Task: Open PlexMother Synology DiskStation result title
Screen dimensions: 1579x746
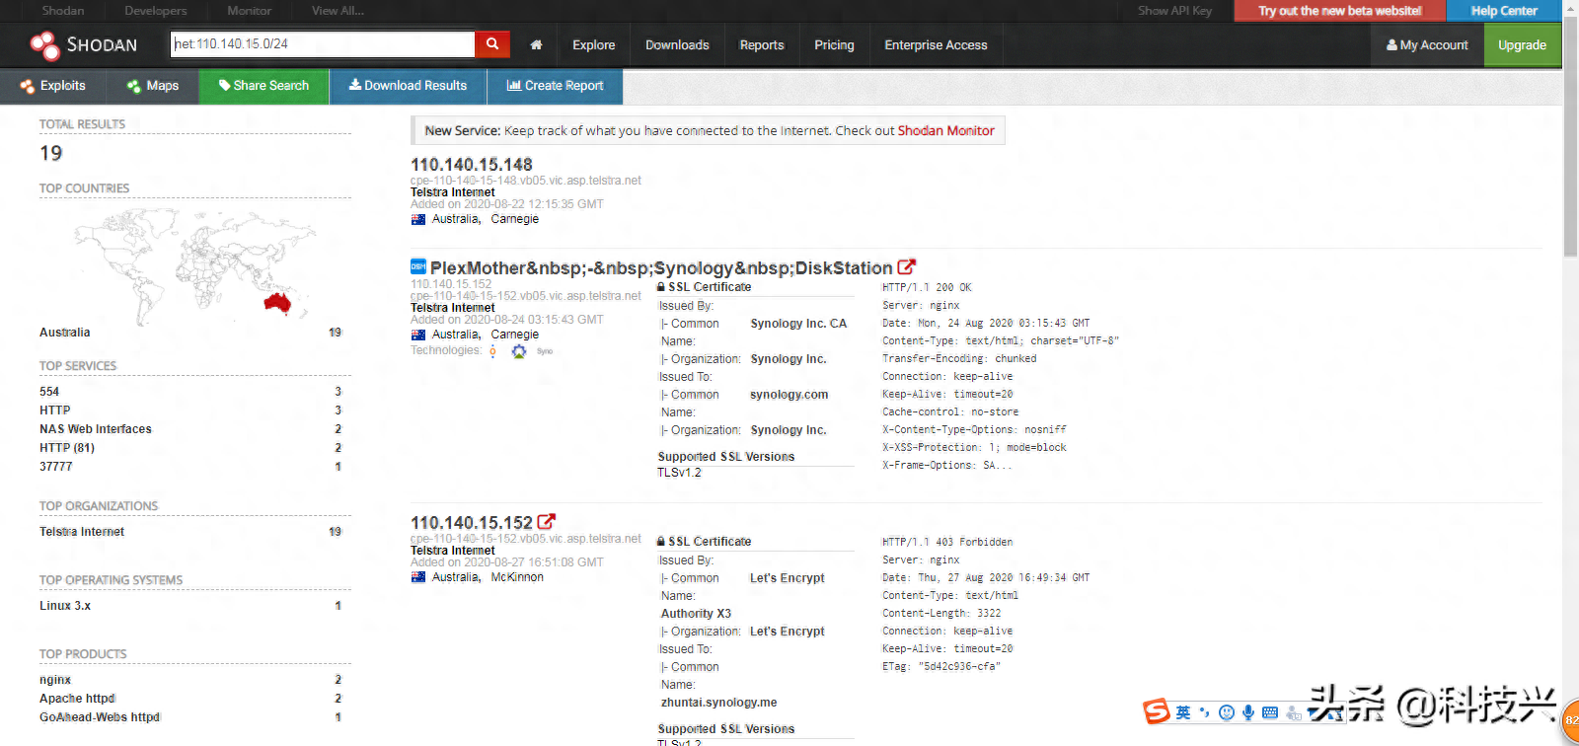Action: [661, 267]
